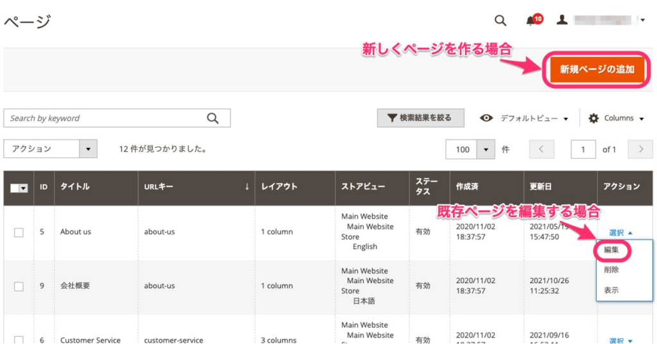Viewport: 657px width, 344px height.
Task: Choose 表示 from the action menu
Action: (611, 290)
